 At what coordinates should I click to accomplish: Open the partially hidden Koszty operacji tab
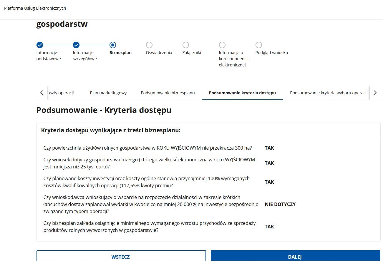60,93
